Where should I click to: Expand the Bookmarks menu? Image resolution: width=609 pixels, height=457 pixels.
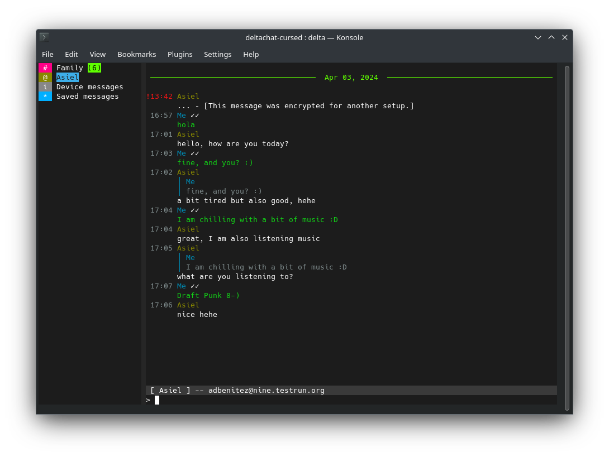136,54
